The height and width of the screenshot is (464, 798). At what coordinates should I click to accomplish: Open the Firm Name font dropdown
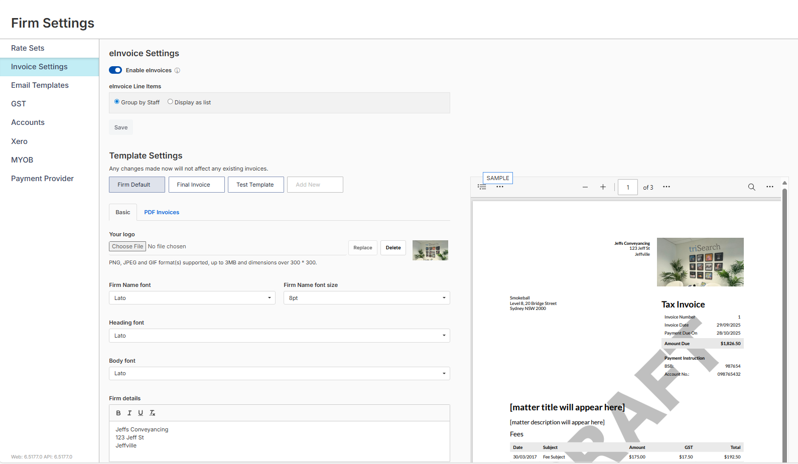click(x=192, y=298)
